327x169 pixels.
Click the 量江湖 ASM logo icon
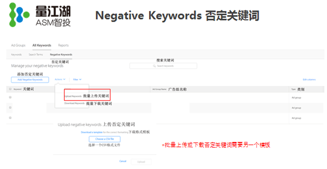pyautogui.click(x=19, y=15)
